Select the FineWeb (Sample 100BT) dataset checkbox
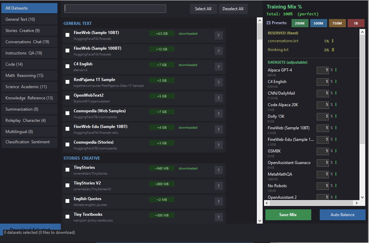The height and width of the screenshot is (243, 369). tap(67, 50)
